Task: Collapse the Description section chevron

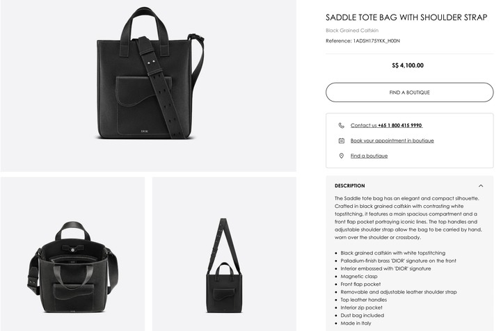Action: [x=481, y=186]
